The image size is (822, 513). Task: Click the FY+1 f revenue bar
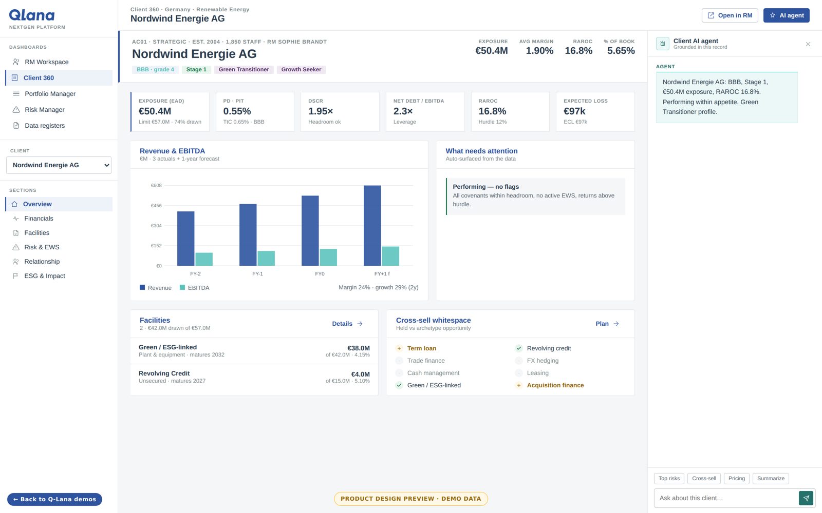372,226
